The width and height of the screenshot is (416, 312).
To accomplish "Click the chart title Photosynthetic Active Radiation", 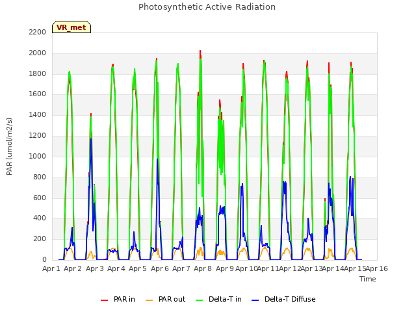I will coord(207,7).
